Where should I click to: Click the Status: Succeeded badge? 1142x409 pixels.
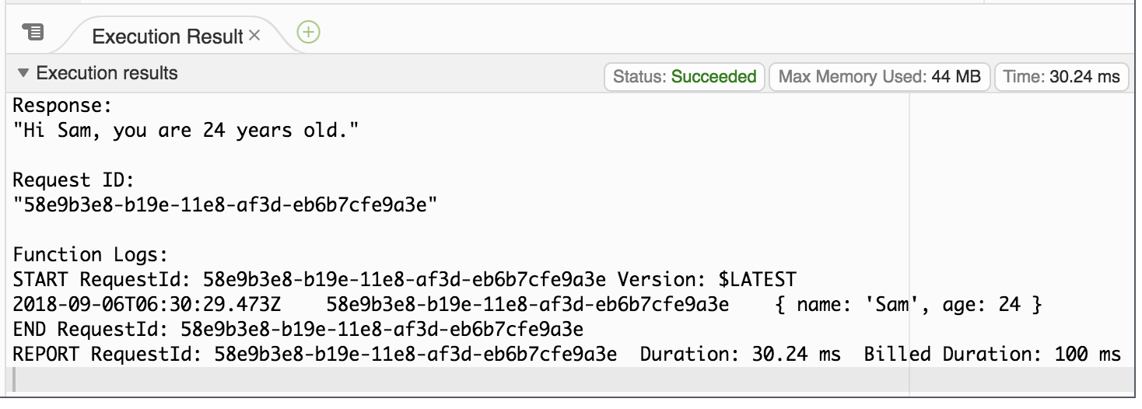(x=685, y=76)
